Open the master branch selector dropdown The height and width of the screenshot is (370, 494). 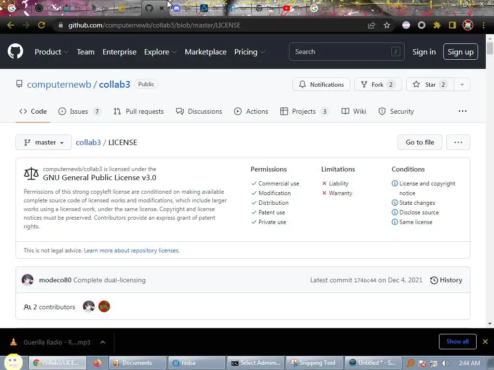click(43, 142)
